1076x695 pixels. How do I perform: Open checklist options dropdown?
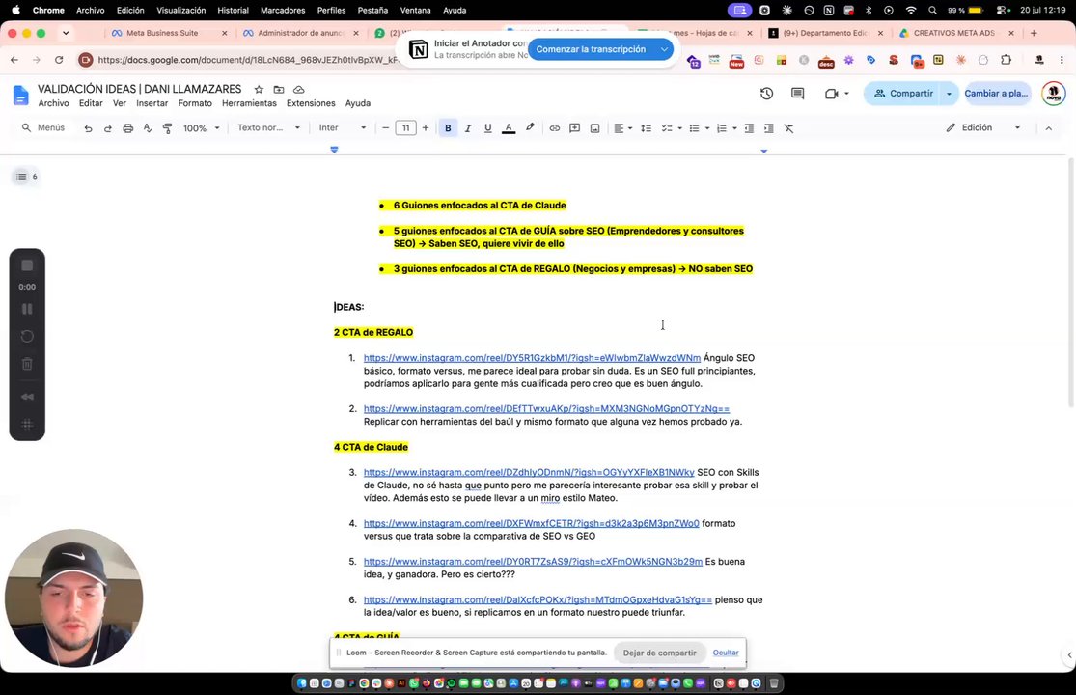[671, 128]
